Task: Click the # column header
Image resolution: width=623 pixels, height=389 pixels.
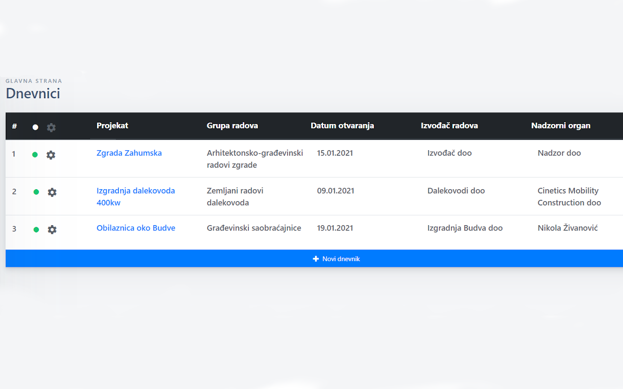Action: [x=15, y=126]
